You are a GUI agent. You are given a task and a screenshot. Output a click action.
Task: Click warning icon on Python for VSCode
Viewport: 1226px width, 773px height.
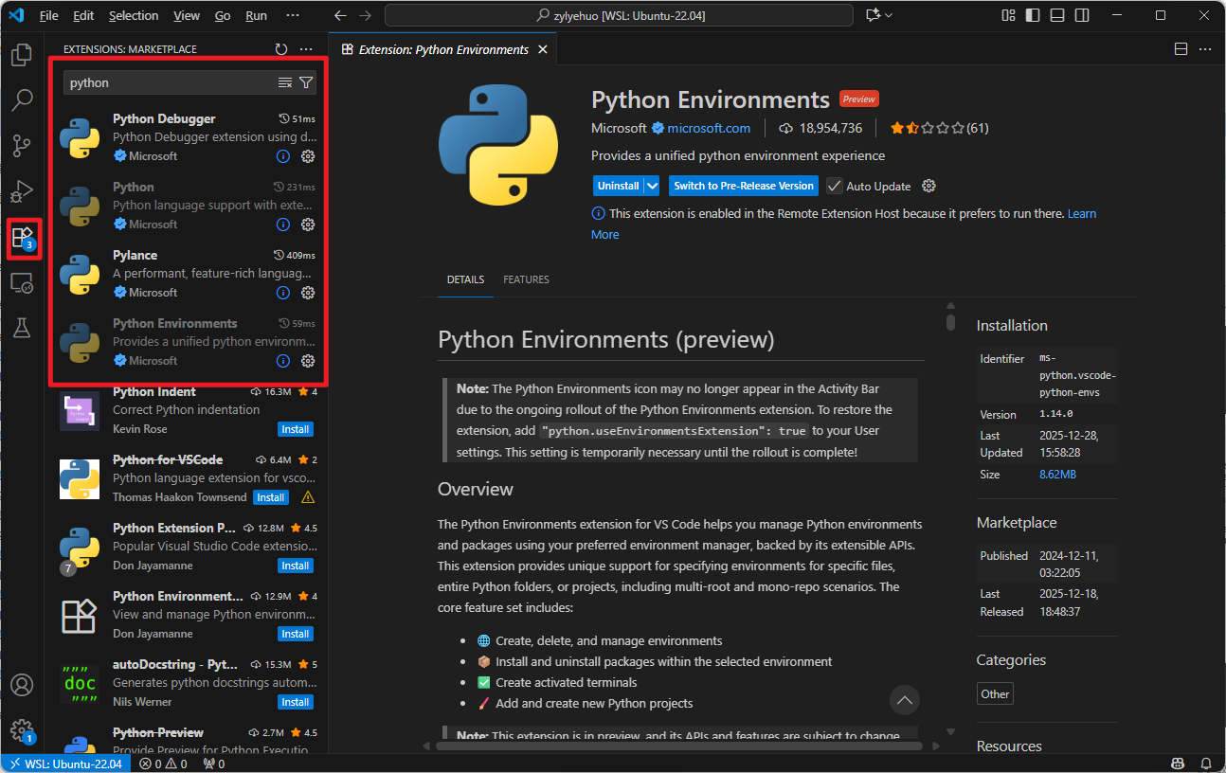coord(308,497)
